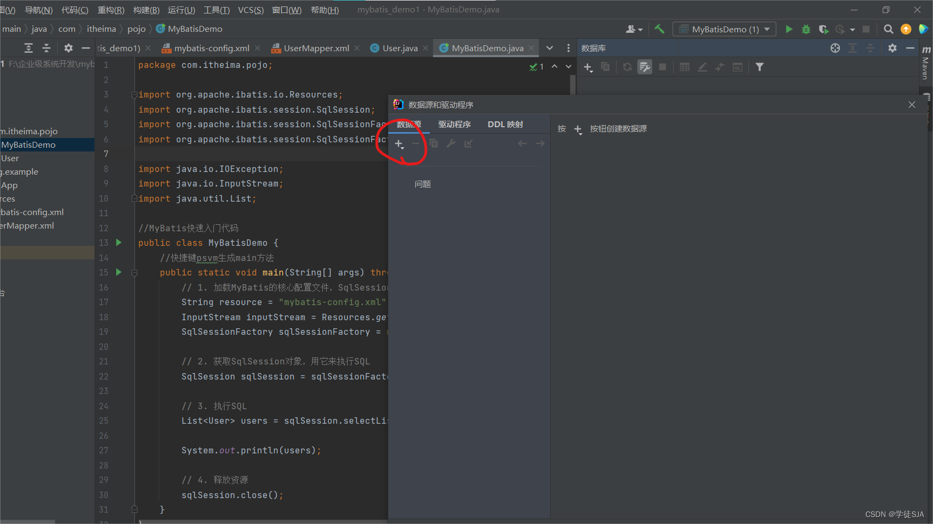The width and height of the screenshot is (933, 524).
Task: Open the Maven tool window tab
Action: coord(925,64)
